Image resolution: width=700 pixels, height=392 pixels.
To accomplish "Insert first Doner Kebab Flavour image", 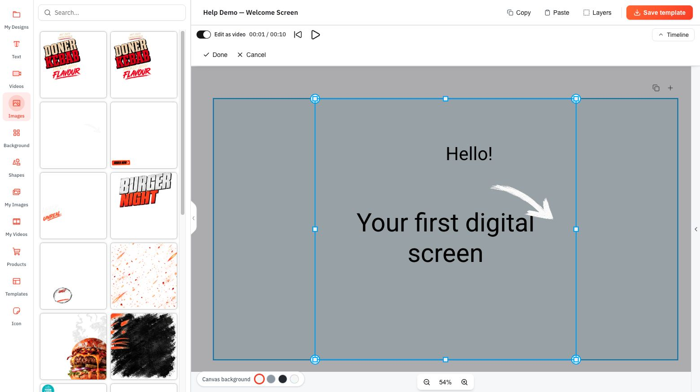I will (x=73, y=65).
